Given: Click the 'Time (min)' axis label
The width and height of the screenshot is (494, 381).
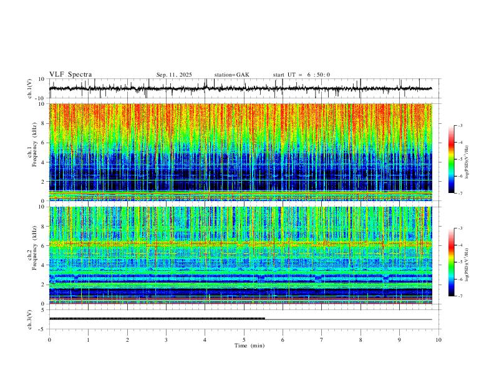Looking at the screenshot, I should [x=249, y=346].
